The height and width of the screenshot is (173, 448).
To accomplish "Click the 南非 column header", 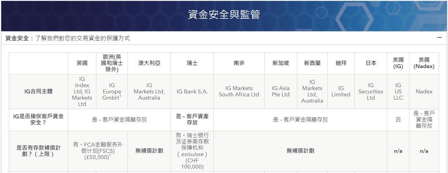I will pos(239,63).
